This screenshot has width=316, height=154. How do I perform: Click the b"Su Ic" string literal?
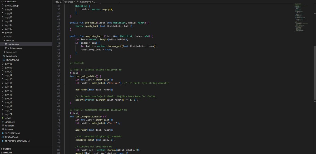pyautogui.click(x=112, y=123)
